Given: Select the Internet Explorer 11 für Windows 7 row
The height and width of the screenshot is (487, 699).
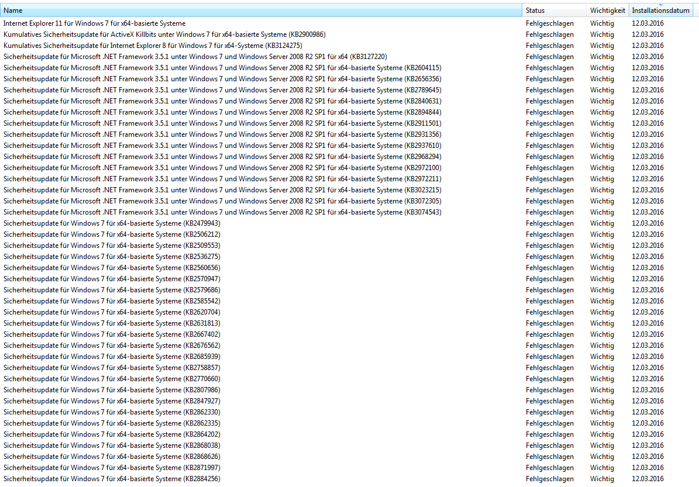Looking at the screenshot, I should 95,23.
